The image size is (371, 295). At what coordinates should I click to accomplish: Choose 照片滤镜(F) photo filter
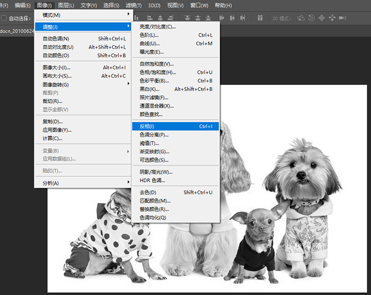click(x=176, y=98)
